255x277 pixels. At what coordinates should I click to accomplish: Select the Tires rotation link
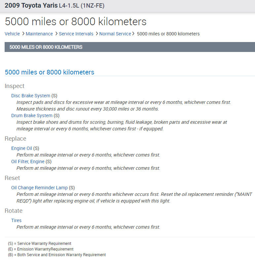pos(17,220)
